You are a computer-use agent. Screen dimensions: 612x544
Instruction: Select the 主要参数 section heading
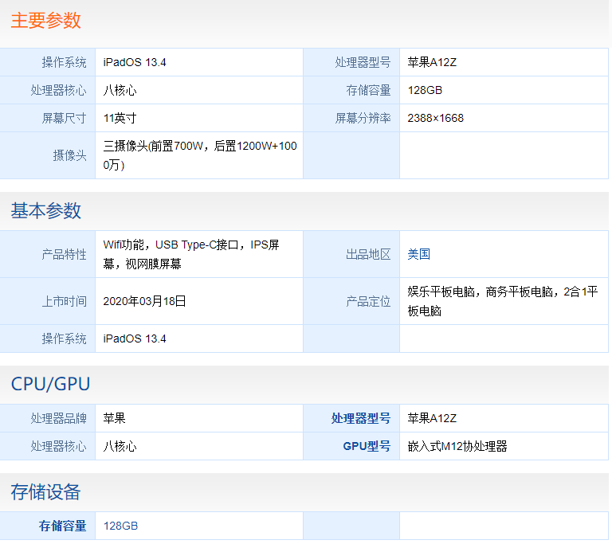pos(46,21)
